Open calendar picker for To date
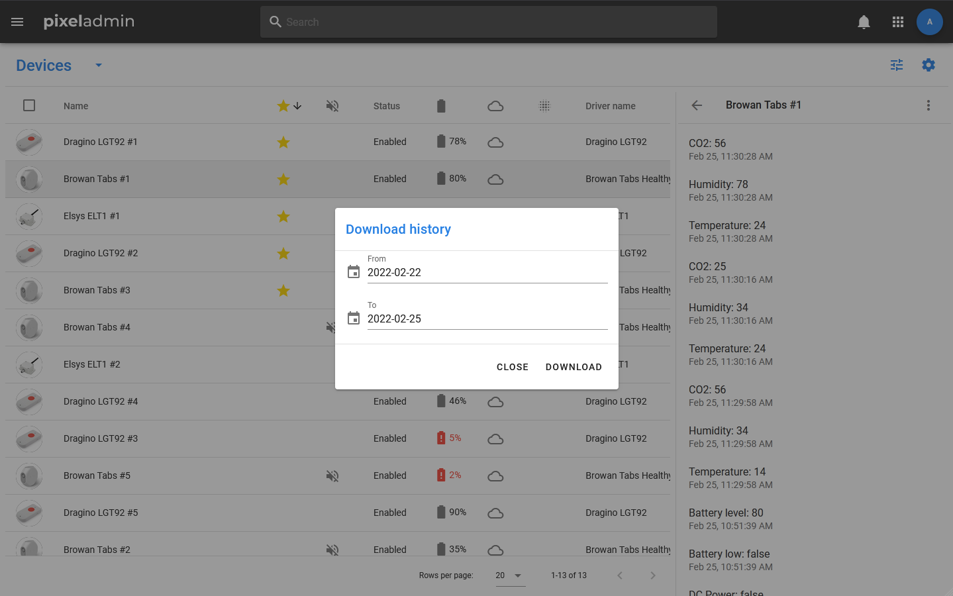953x596 pixels. 354,319
